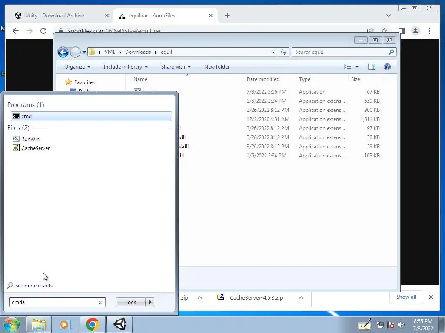This screenshot has width=445, height=333.
Task: Switch to Chrome in the taskbar
Action: [93, 324]
